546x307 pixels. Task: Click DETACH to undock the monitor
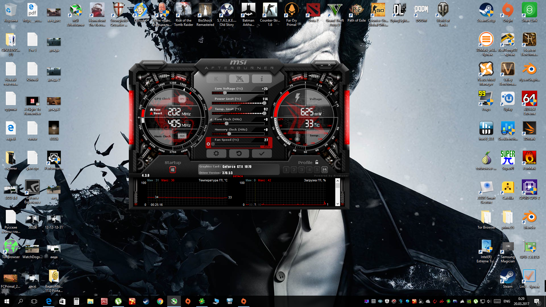pos(238,176)
